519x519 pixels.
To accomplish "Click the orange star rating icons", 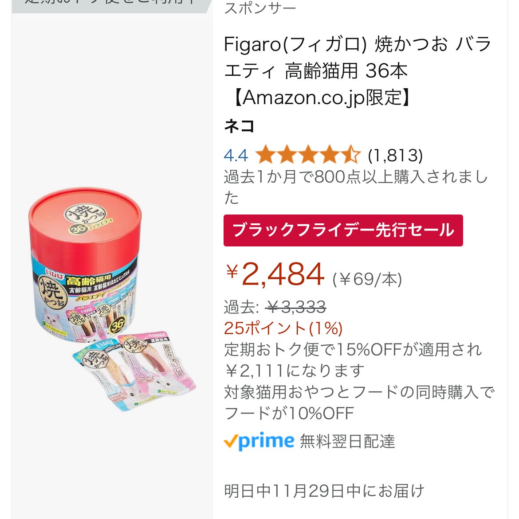I will click(x=308, y=155).
